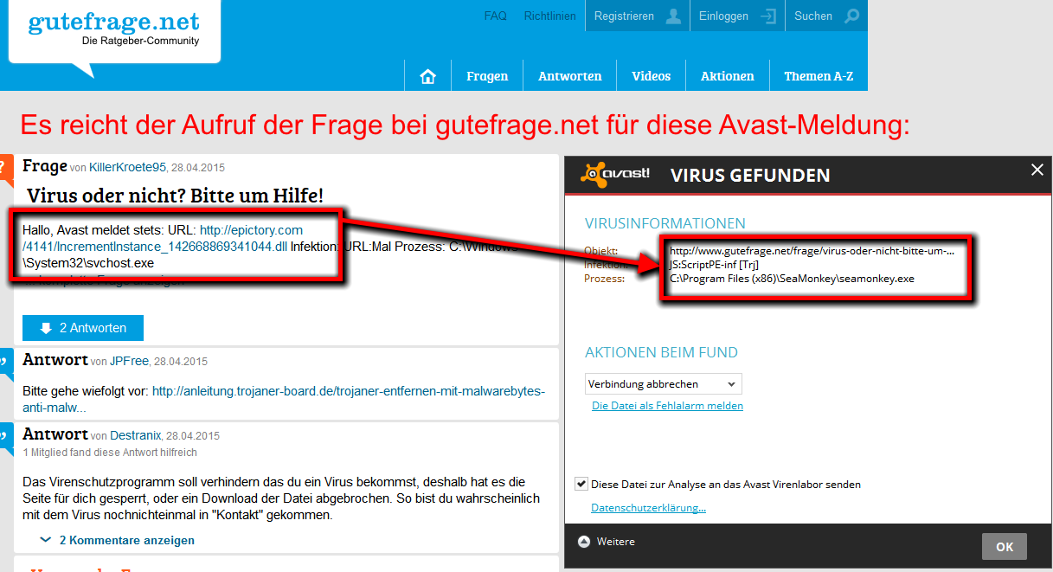The height and width of the screenshot is (572, 1053).
Task: Open the Videos menu
Action: coord(652,76)
